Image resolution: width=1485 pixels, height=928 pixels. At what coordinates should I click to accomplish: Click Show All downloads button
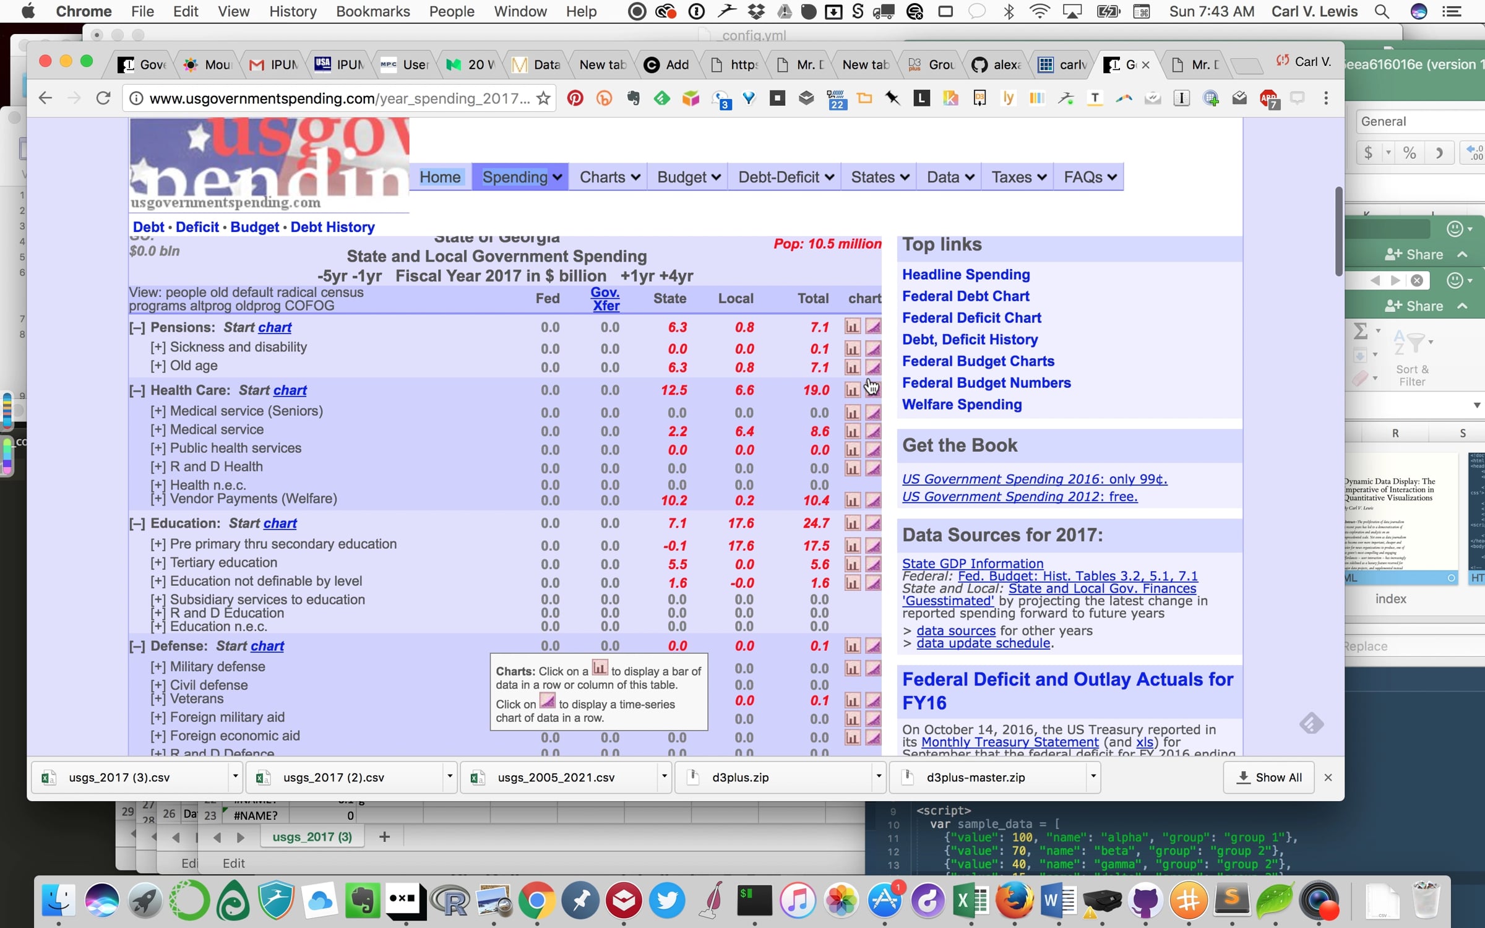(x=1268, y=778)
